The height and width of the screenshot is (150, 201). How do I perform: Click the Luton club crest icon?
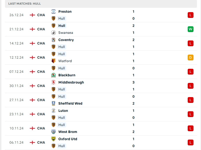coord(54,111)
